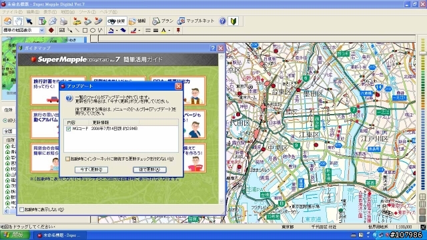Open the マップルネット toolbar button
The image size is (427, 240).
195,21
